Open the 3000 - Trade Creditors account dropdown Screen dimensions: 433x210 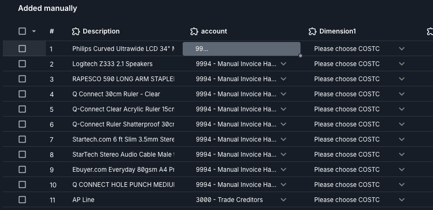click(283, 200)
